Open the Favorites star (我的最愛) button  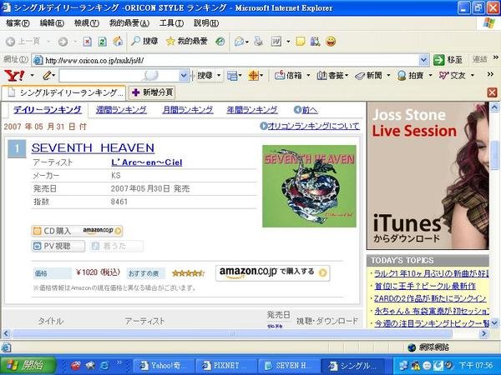point(187,41)
